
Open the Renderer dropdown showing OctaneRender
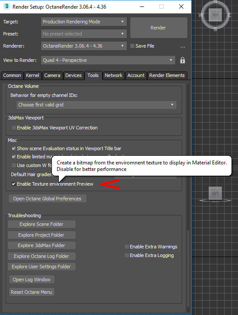point(84,46)
